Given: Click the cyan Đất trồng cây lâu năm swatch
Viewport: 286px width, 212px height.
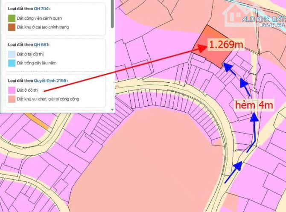Looking at the screenshot, I should 12,63.
